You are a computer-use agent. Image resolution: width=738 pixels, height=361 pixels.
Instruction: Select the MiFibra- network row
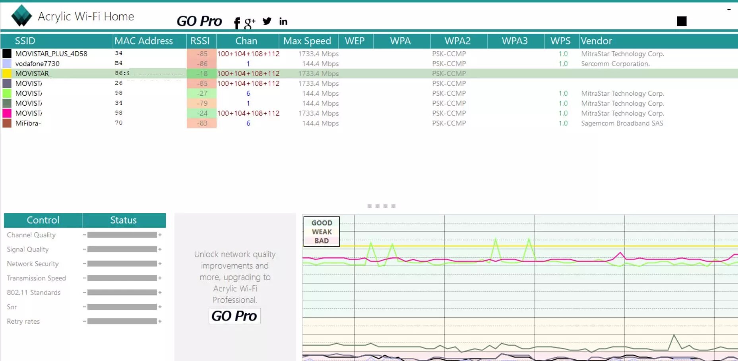(369, 123)
